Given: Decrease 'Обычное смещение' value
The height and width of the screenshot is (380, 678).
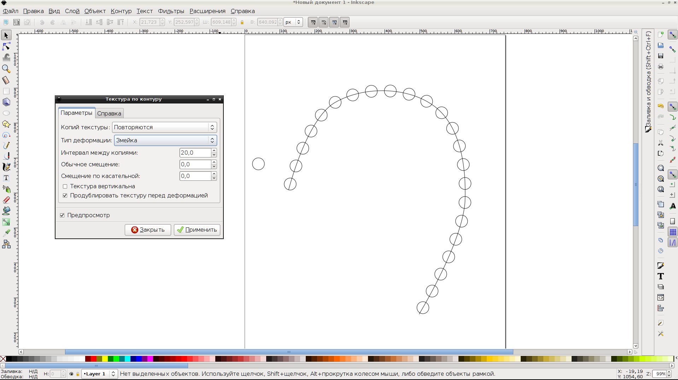Looking at the screenshot, I should [214, 167].
